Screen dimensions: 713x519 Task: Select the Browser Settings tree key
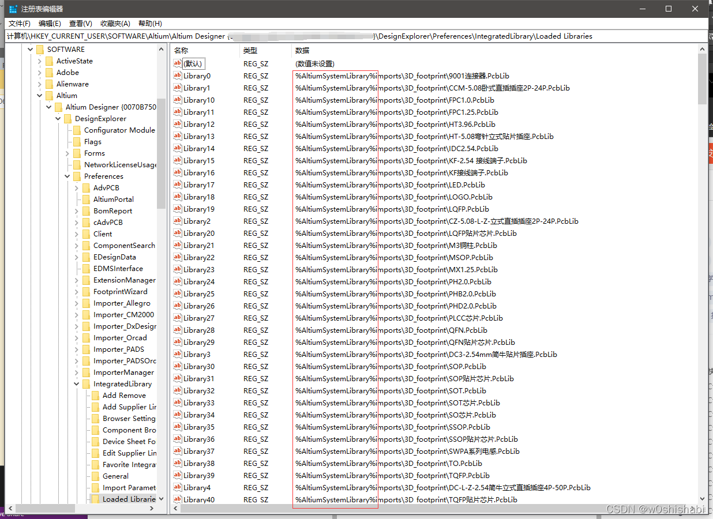pos(129,418)
